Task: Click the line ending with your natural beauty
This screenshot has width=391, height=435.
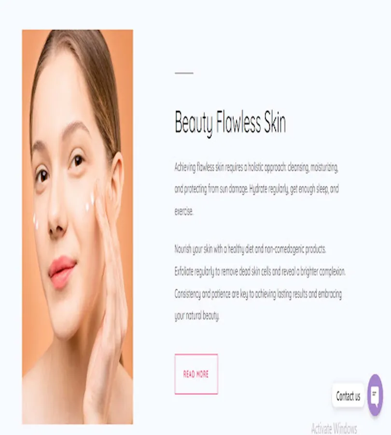Action: point(197,316)
